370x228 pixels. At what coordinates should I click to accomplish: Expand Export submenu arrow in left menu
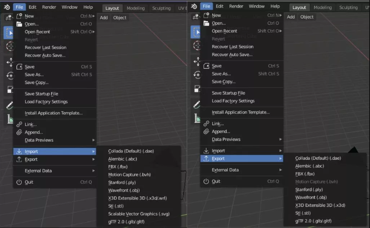click(94, 160)
